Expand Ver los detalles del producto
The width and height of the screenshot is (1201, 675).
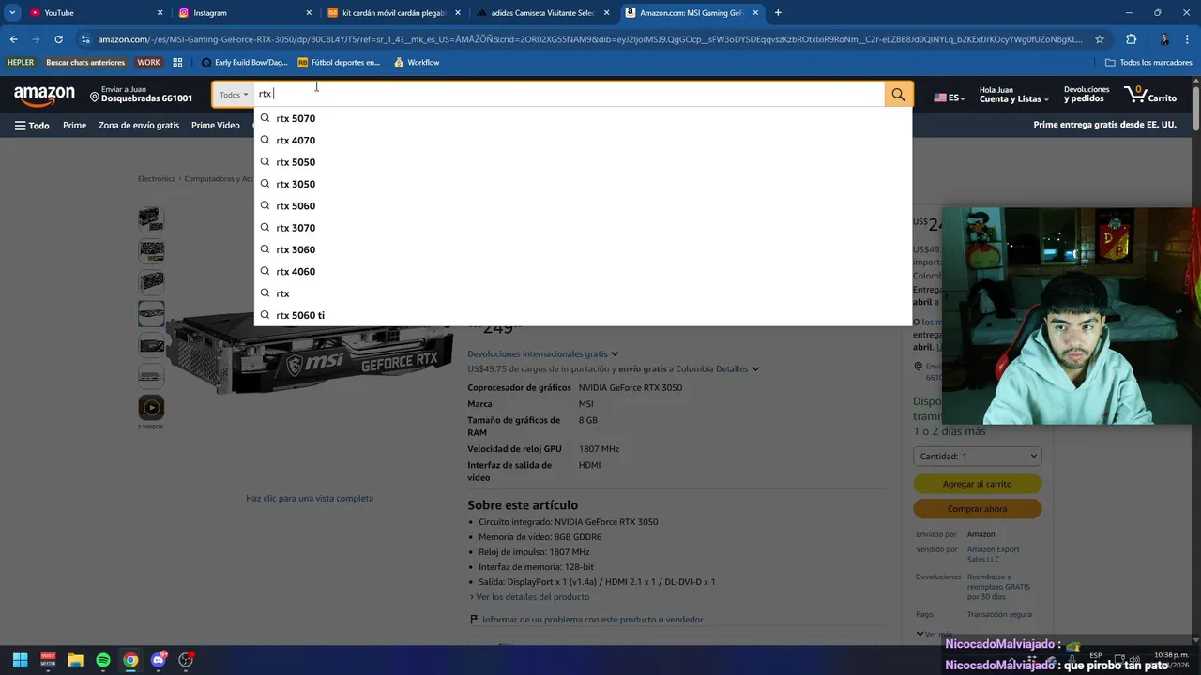(530, 597)
